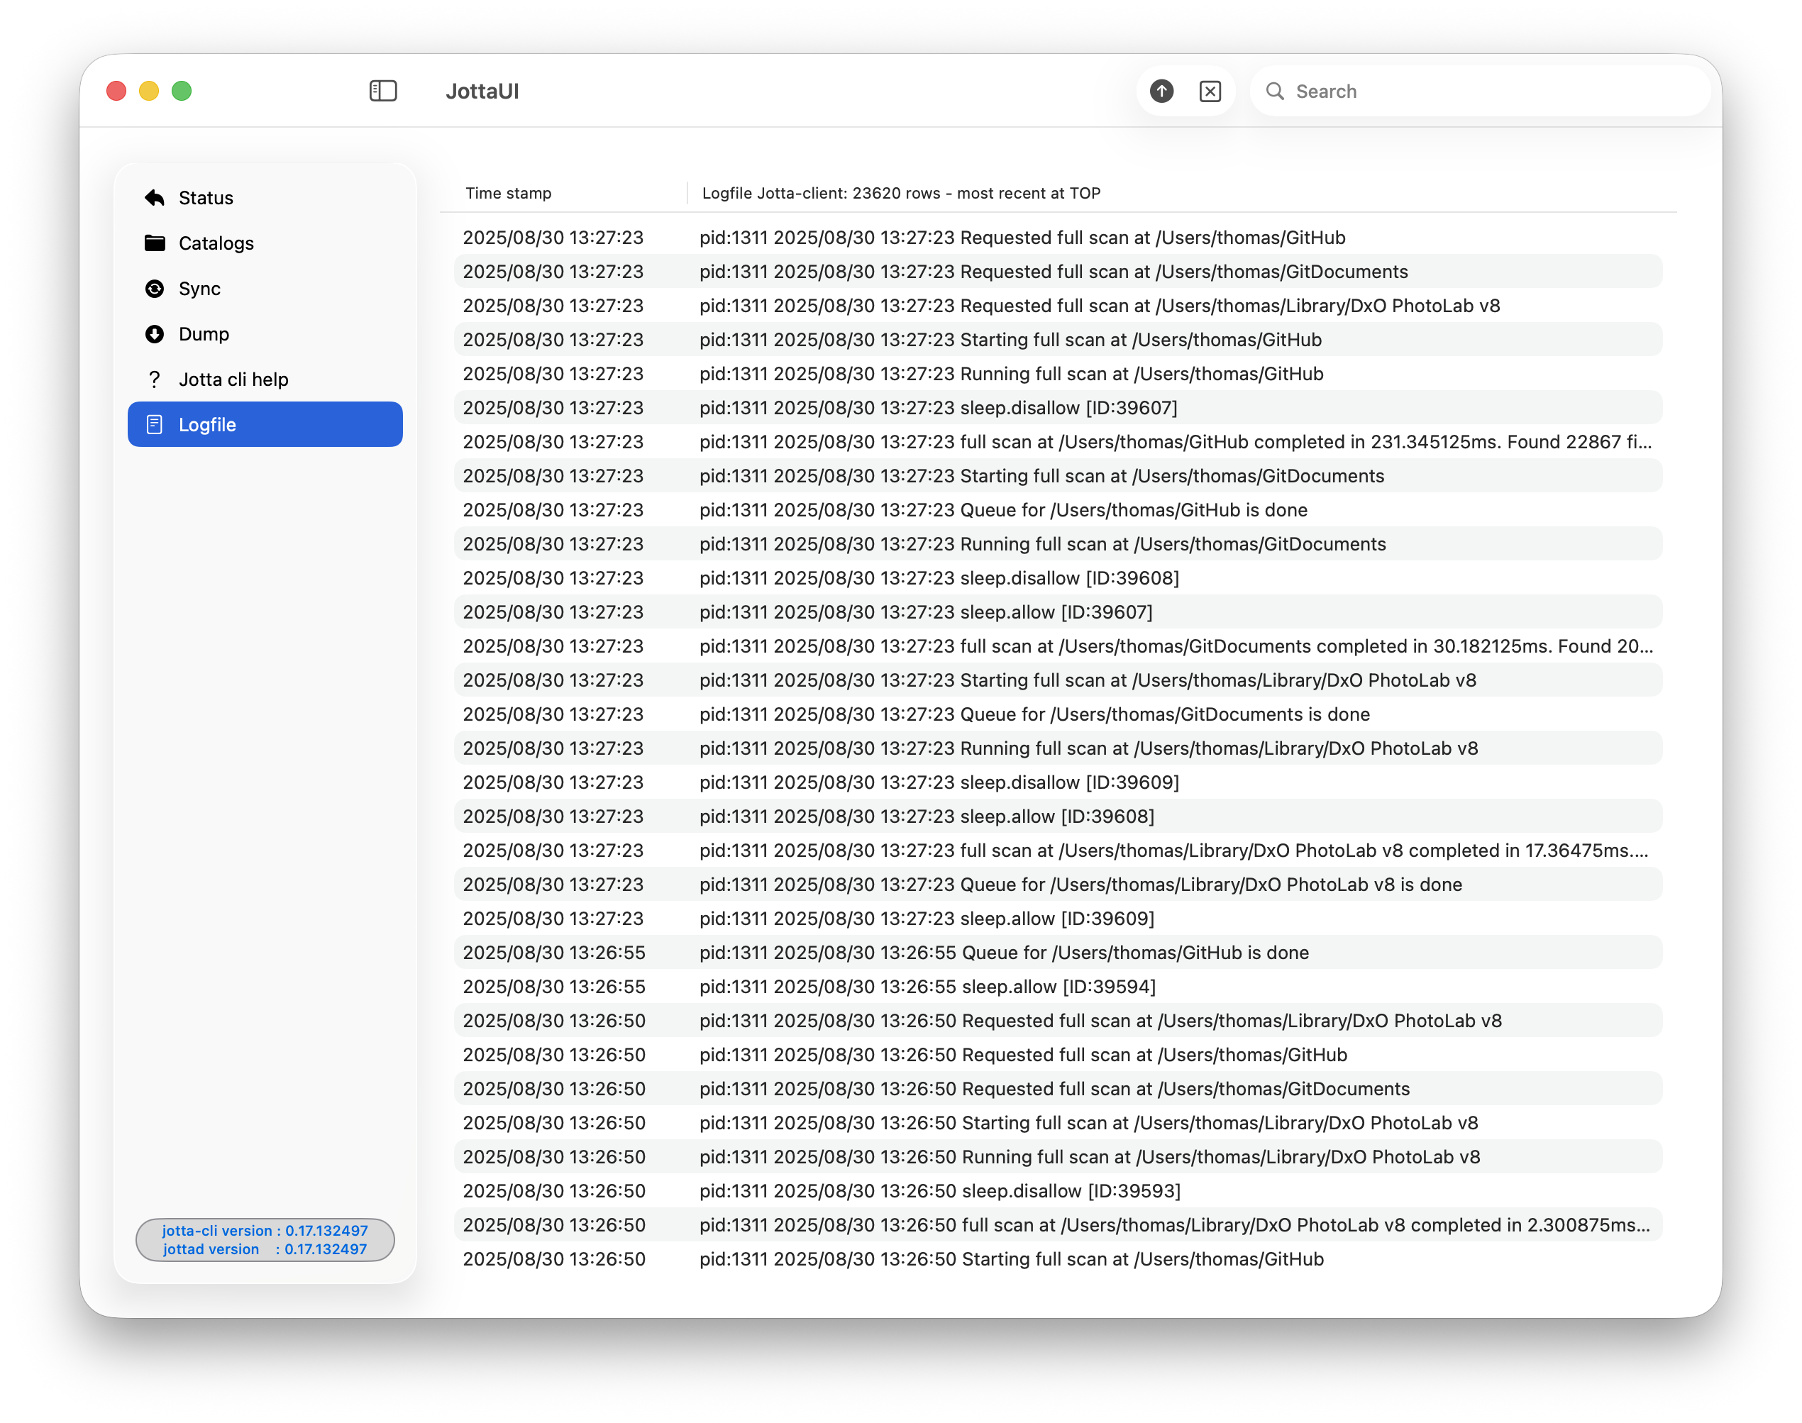
Task: Select row: 13:26:55 Queue for GitHub is done
Action: tap(1058, 952)
